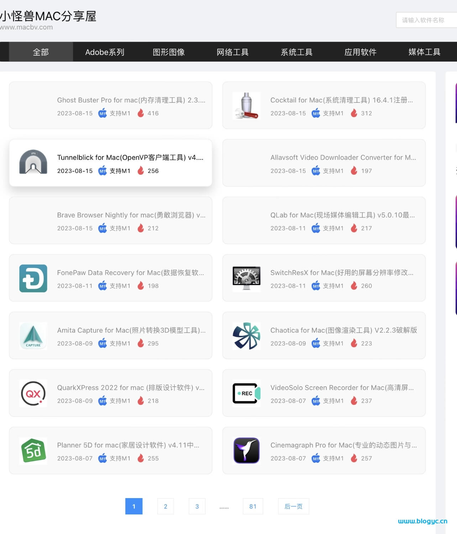
Task: Click the M1 badge on Planner 5D card
Action: (x=103, y=458)
